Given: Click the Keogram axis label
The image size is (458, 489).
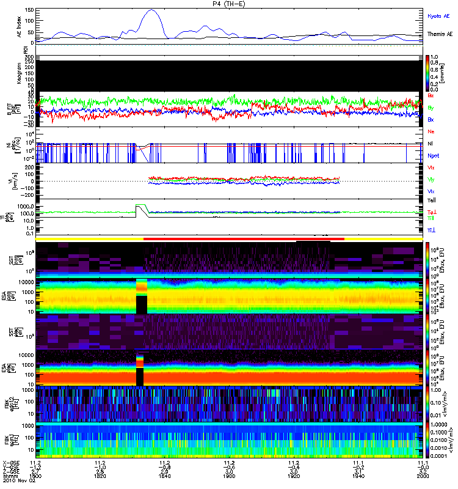Looking at the screenshot, I should [x=20, y=73].
